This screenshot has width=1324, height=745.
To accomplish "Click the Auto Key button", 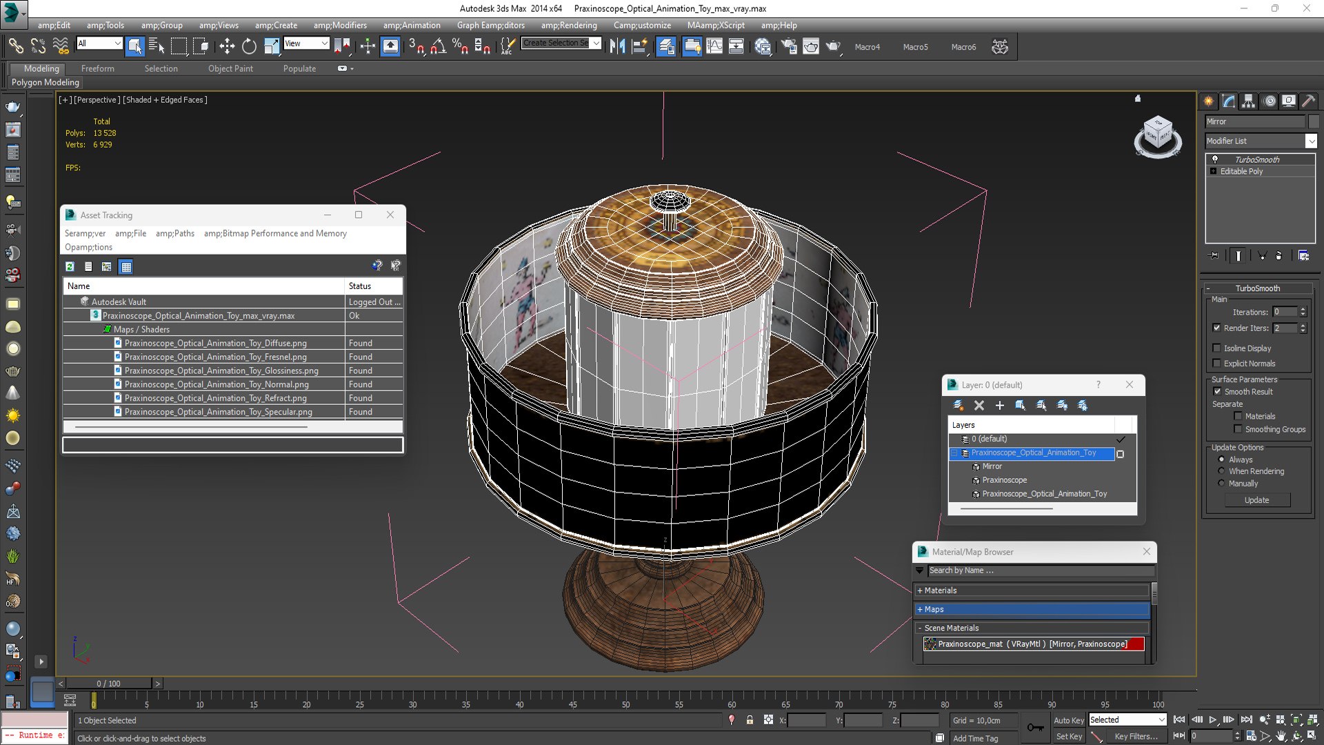I will click(x=1068, y=720).
